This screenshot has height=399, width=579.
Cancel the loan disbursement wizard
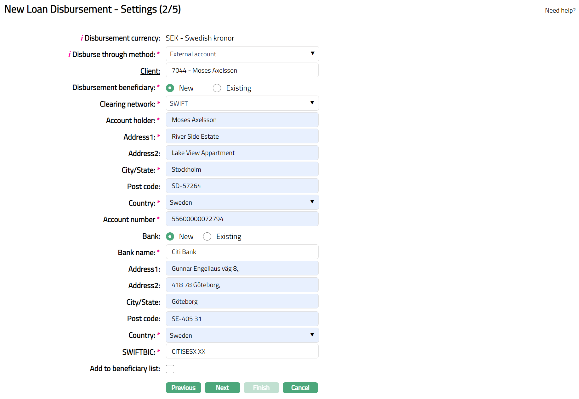(300, 388)
